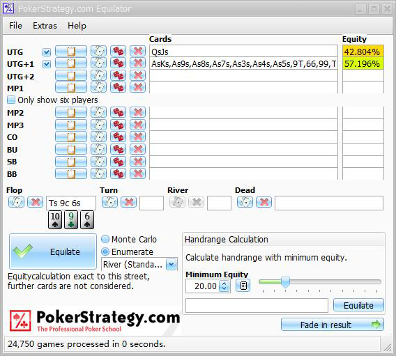Clear the Dead cards
The height and width of the screenshot is (356, 396).
coord(264,202)
